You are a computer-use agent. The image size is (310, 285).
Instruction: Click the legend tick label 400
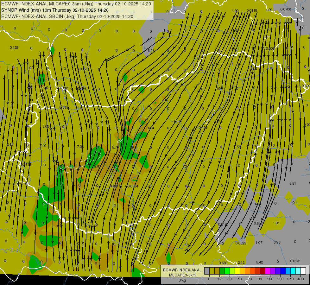click(301, 279)
